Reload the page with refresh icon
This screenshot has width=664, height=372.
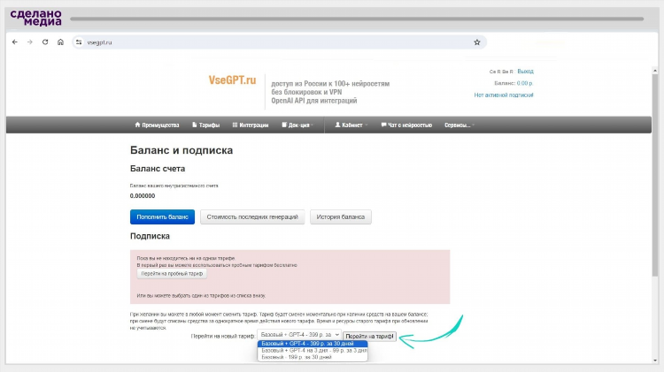coord(45,42)
